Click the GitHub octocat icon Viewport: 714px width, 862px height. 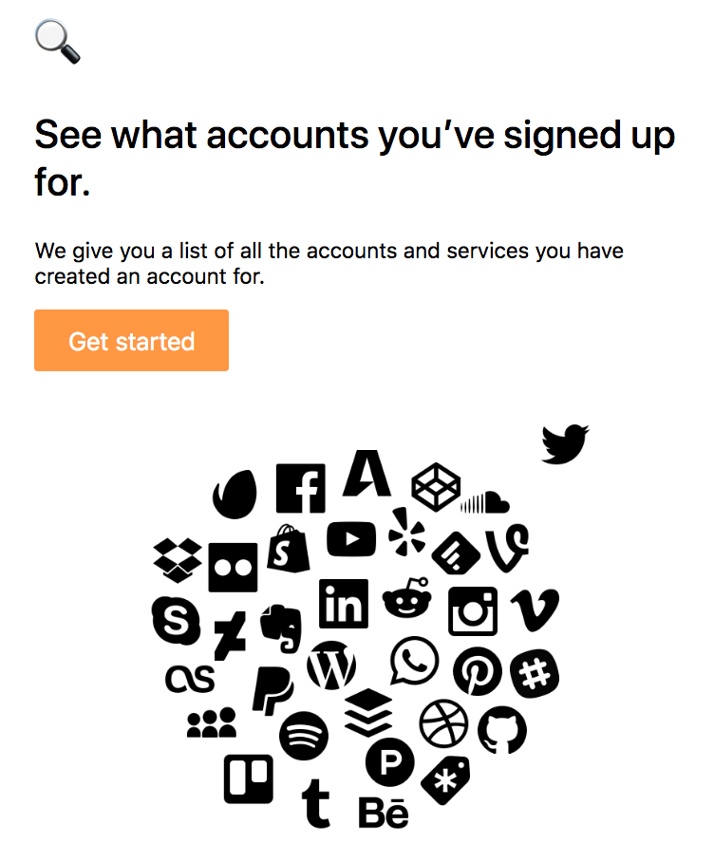point(502,731)
